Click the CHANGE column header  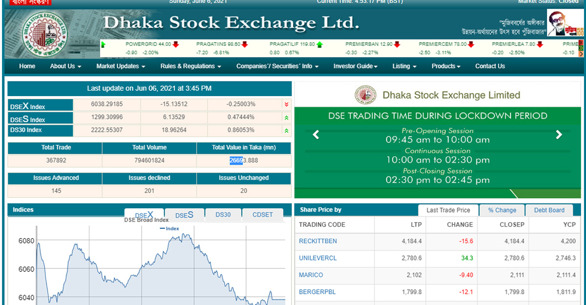460,225
